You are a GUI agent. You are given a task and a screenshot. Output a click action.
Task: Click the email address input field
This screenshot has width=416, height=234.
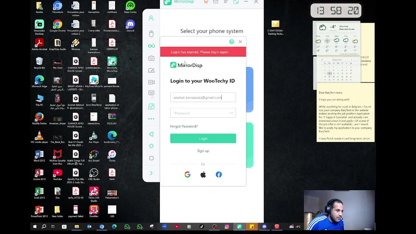[203, 97]
